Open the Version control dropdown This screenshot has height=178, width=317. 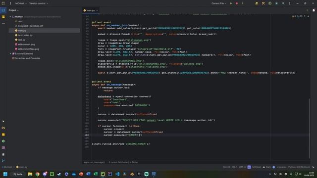tap(39, 3)
